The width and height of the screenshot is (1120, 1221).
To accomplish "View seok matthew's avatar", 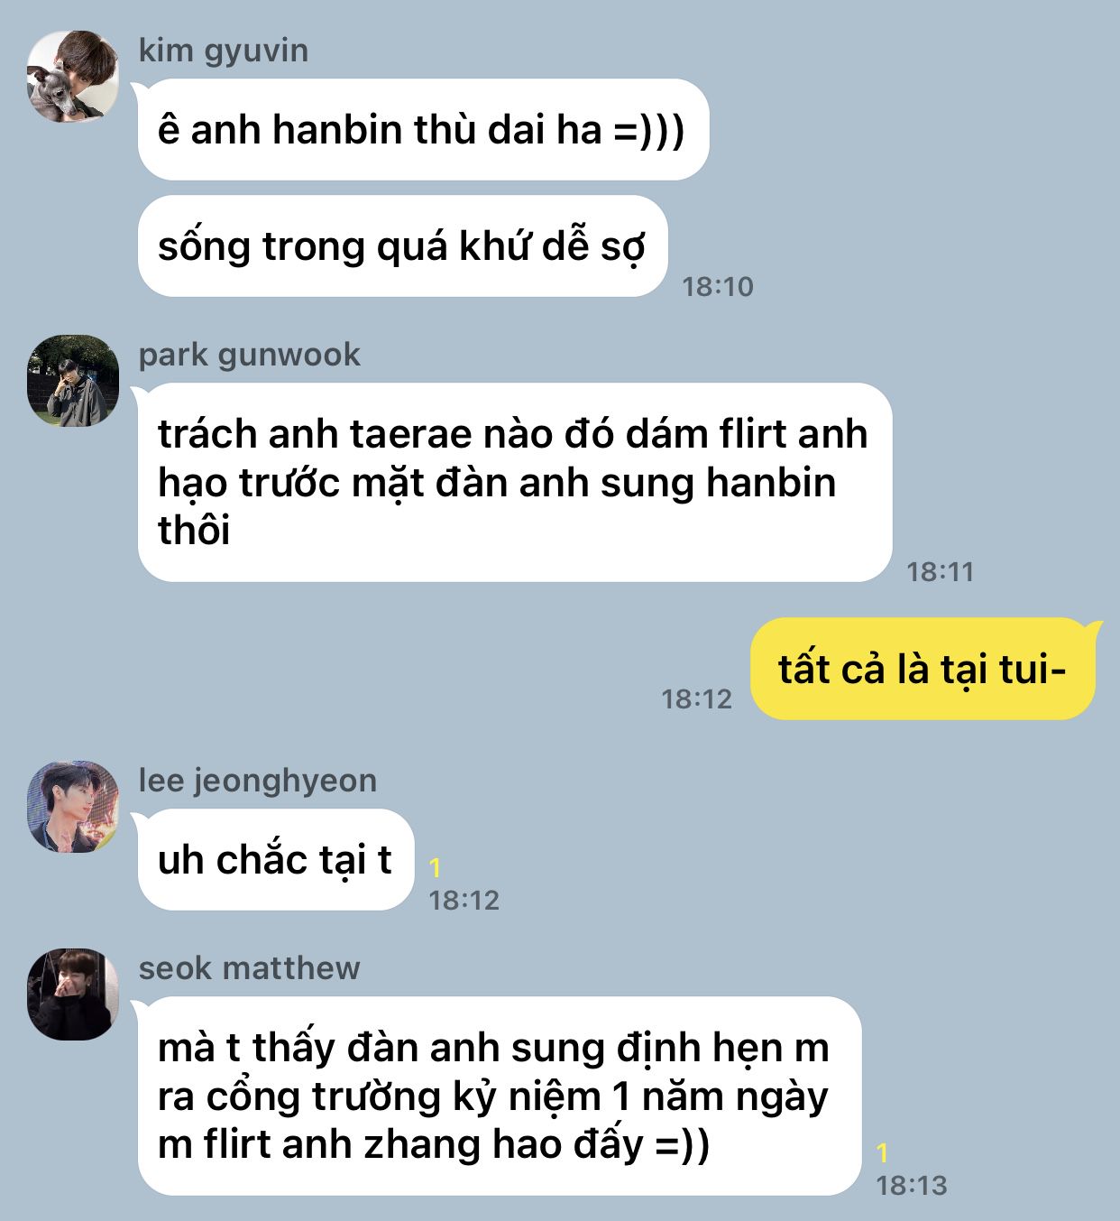I will (x=73, y=994).
